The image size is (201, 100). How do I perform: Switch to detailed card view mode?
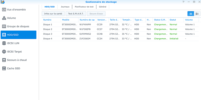point(197,14)
